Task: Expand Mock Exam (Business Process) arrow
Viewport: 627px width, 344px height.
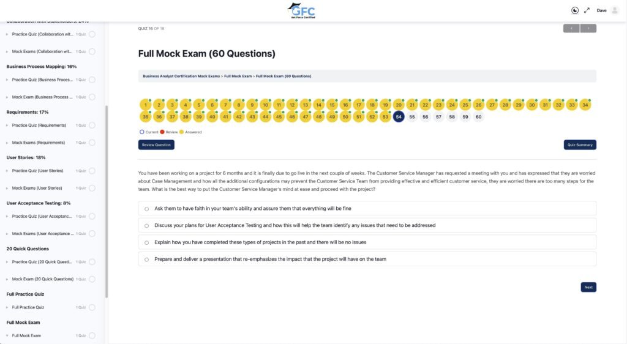Action: [x=7, y=97]
